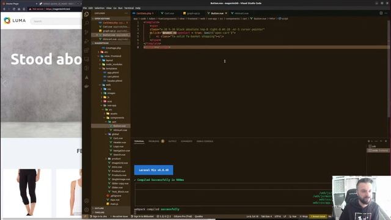
Task: Switch to Debug Console panel tab
Action: pyautogui.click(x=205, y=141)
